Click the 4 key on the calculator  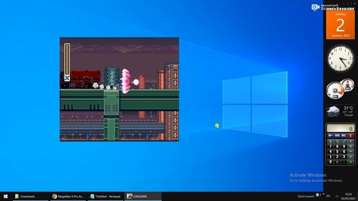click(x=331, y=151)
